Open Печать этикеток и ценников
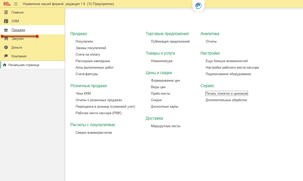303x181 pixels. [x=227, y=94]
